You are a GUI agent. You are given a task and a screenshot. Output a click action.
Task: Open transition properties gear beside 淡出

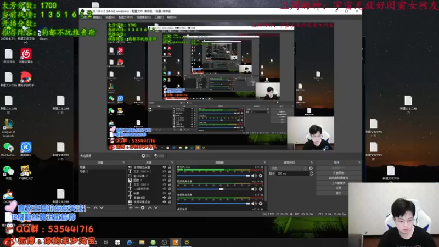point(311,169)
